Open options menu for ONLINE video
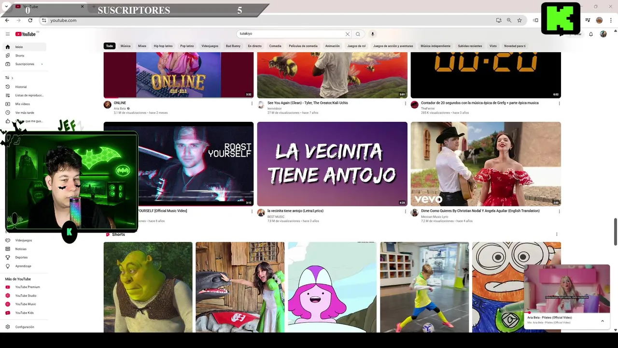Viewport: 618px width, 348px height. coord(252,103)
